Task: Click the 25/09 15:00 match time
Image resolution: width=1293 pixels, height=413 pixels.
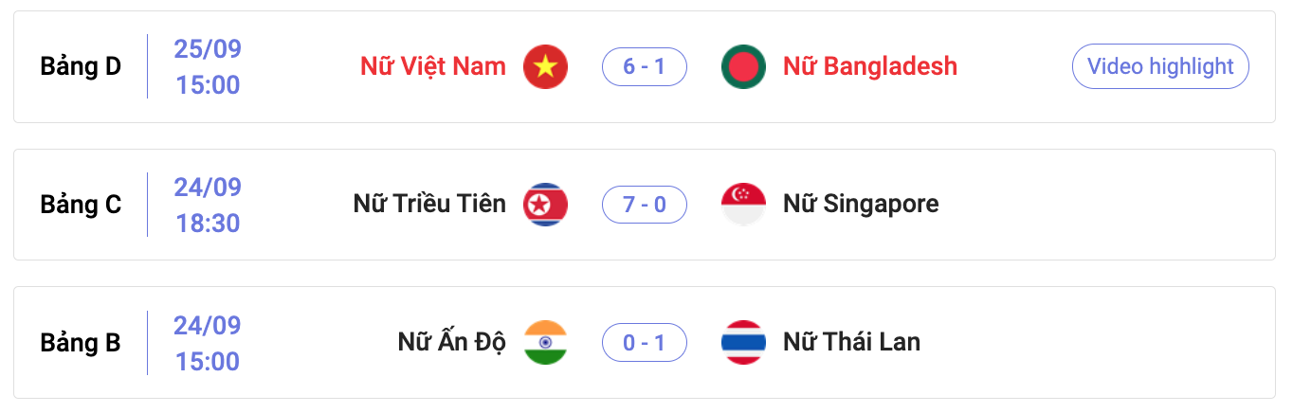Action: pos(208,67)
